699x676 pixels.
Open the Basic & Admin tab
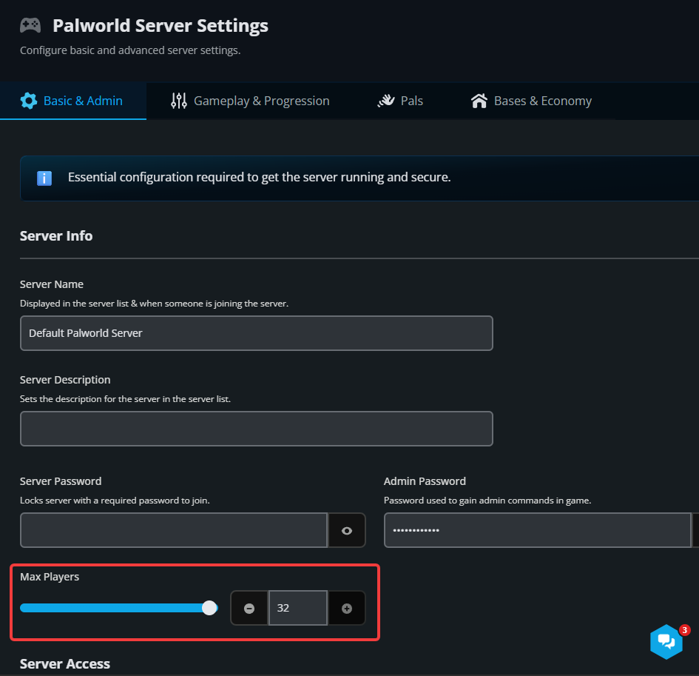(72, 101)
